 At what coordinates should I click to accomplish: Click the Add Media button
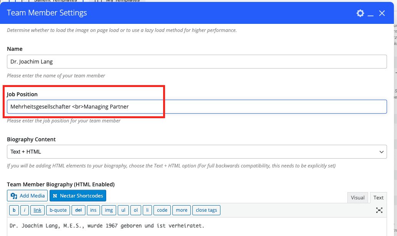coord(27,196)
